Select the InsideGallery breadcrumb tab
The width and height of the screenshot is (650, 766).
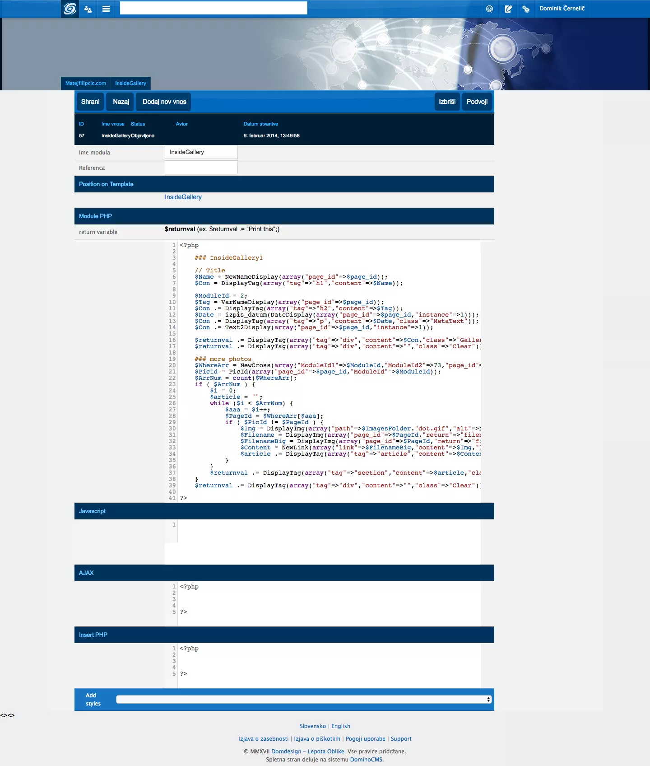(130, 83)
